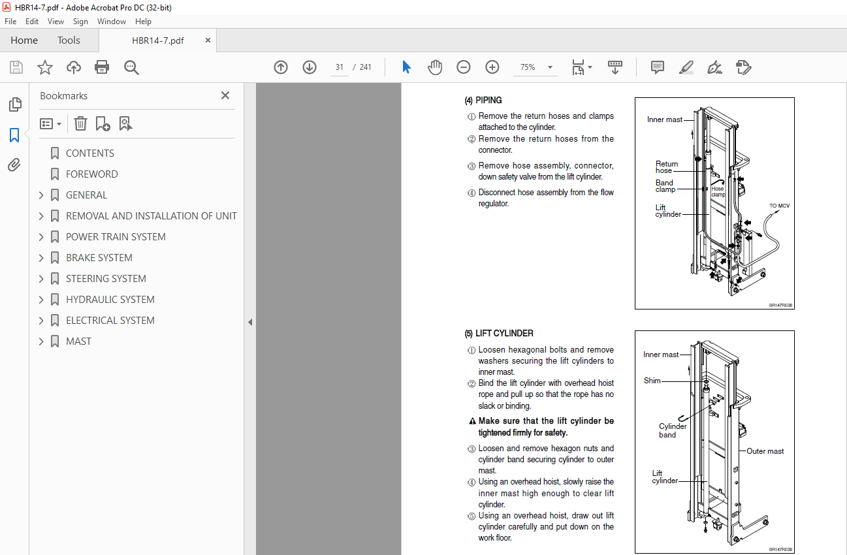The height and width of the screenshot is (555, 847).
Task: Select the MAST bookmark label
Action: point(79,341)
